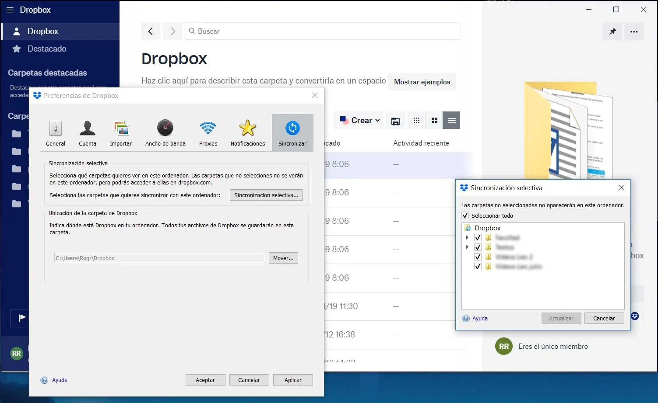The height and width of the screenshot is (403, 658).
Task: Switch to list view
Action: pyautogui.click(x=452, y=121)
